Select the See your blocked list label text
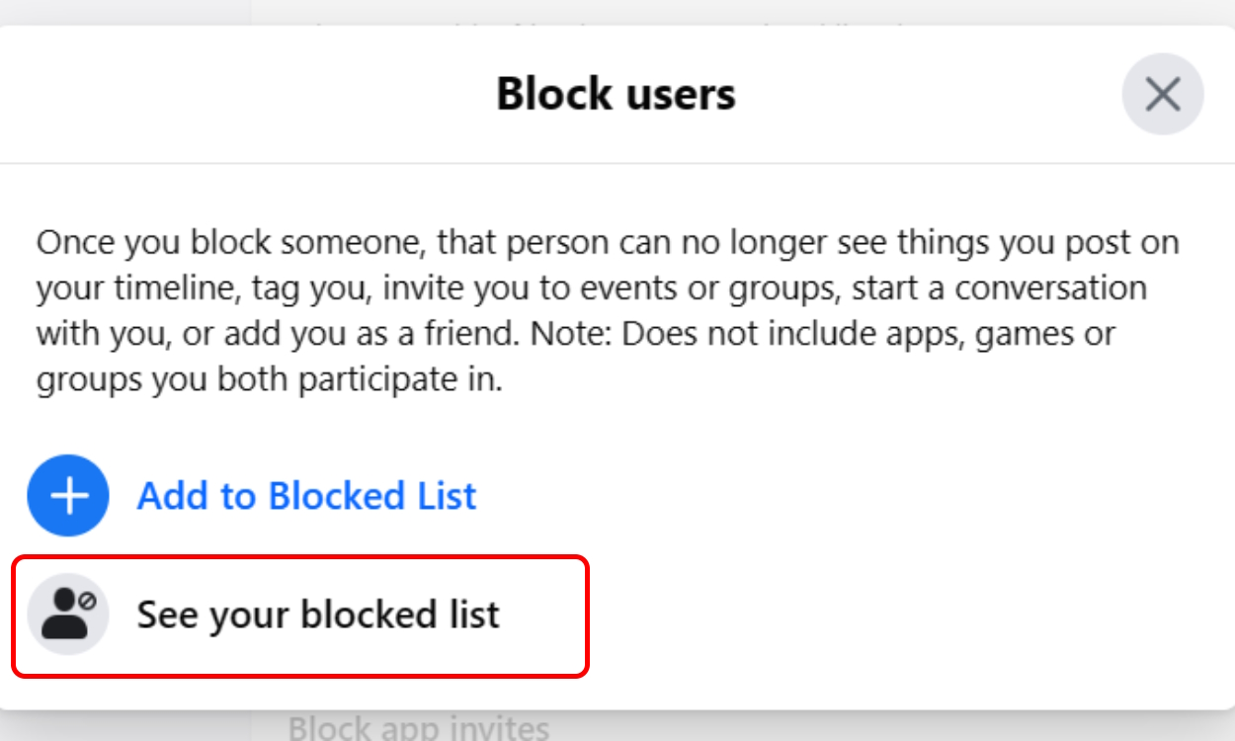1235x741 pixels. coord(321,614)
